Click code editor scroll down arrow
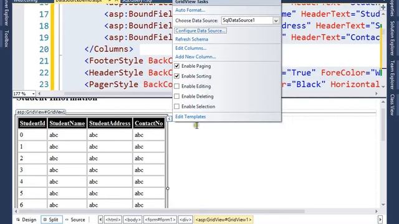This screenshot has width=399, height=224. point(383,87)
